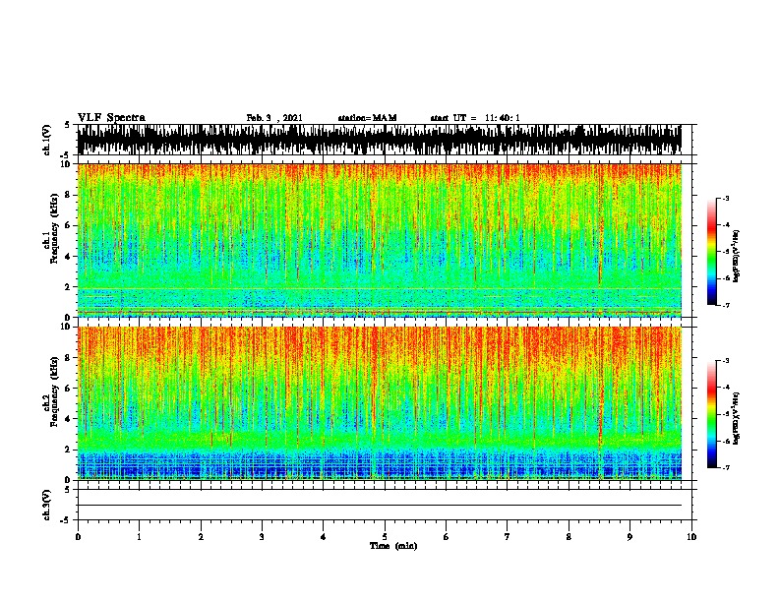The image size is (779, 602).
Task: Click the ch.2 color scale bar
Action: pyautogui.click(x=711, y=414)
